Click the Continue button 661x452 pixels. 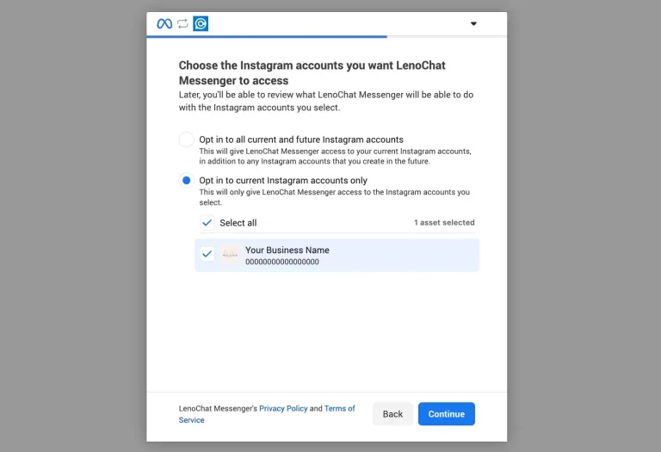(x=447, y=414)
